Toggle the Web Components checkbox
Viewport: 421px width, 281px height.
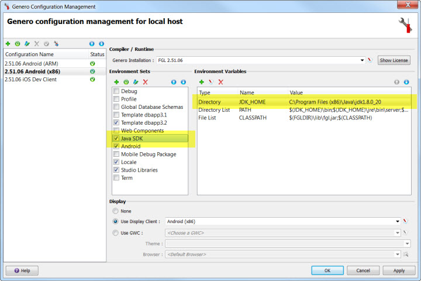coord(116,131)
